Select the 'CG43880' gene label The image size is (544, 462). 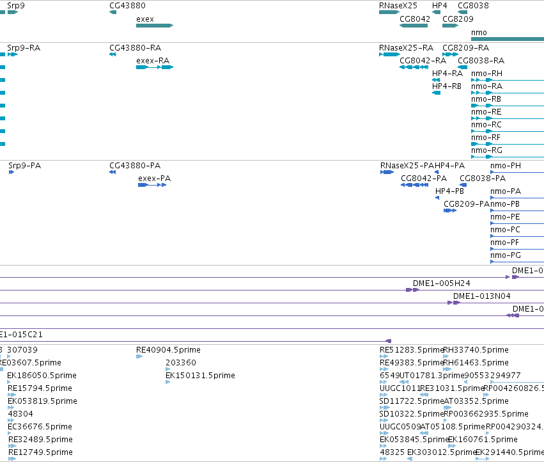[x=127, y=6]
